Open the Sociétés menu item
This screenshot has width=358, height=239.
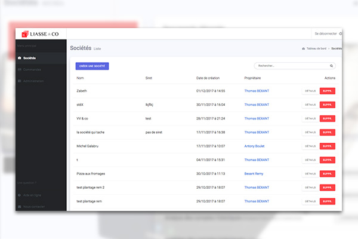[41, 58]
